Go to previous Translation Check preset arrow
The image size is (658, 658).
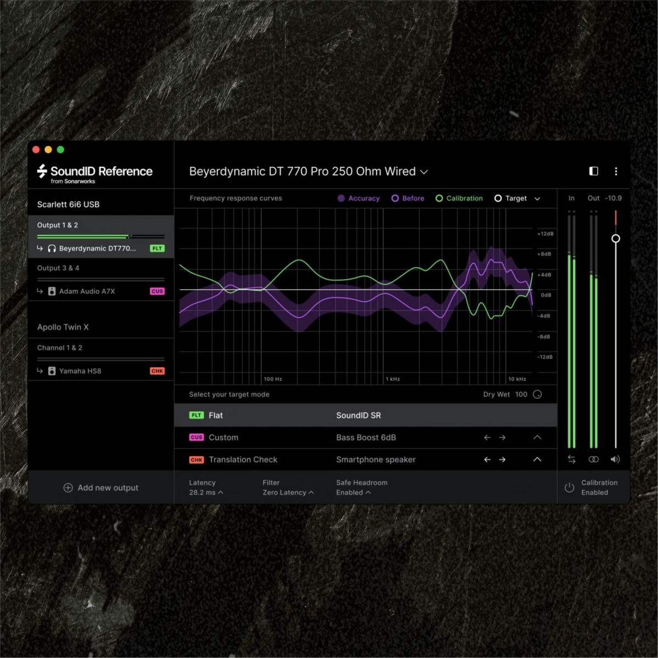pyautogui.click(x=487, y=460)
